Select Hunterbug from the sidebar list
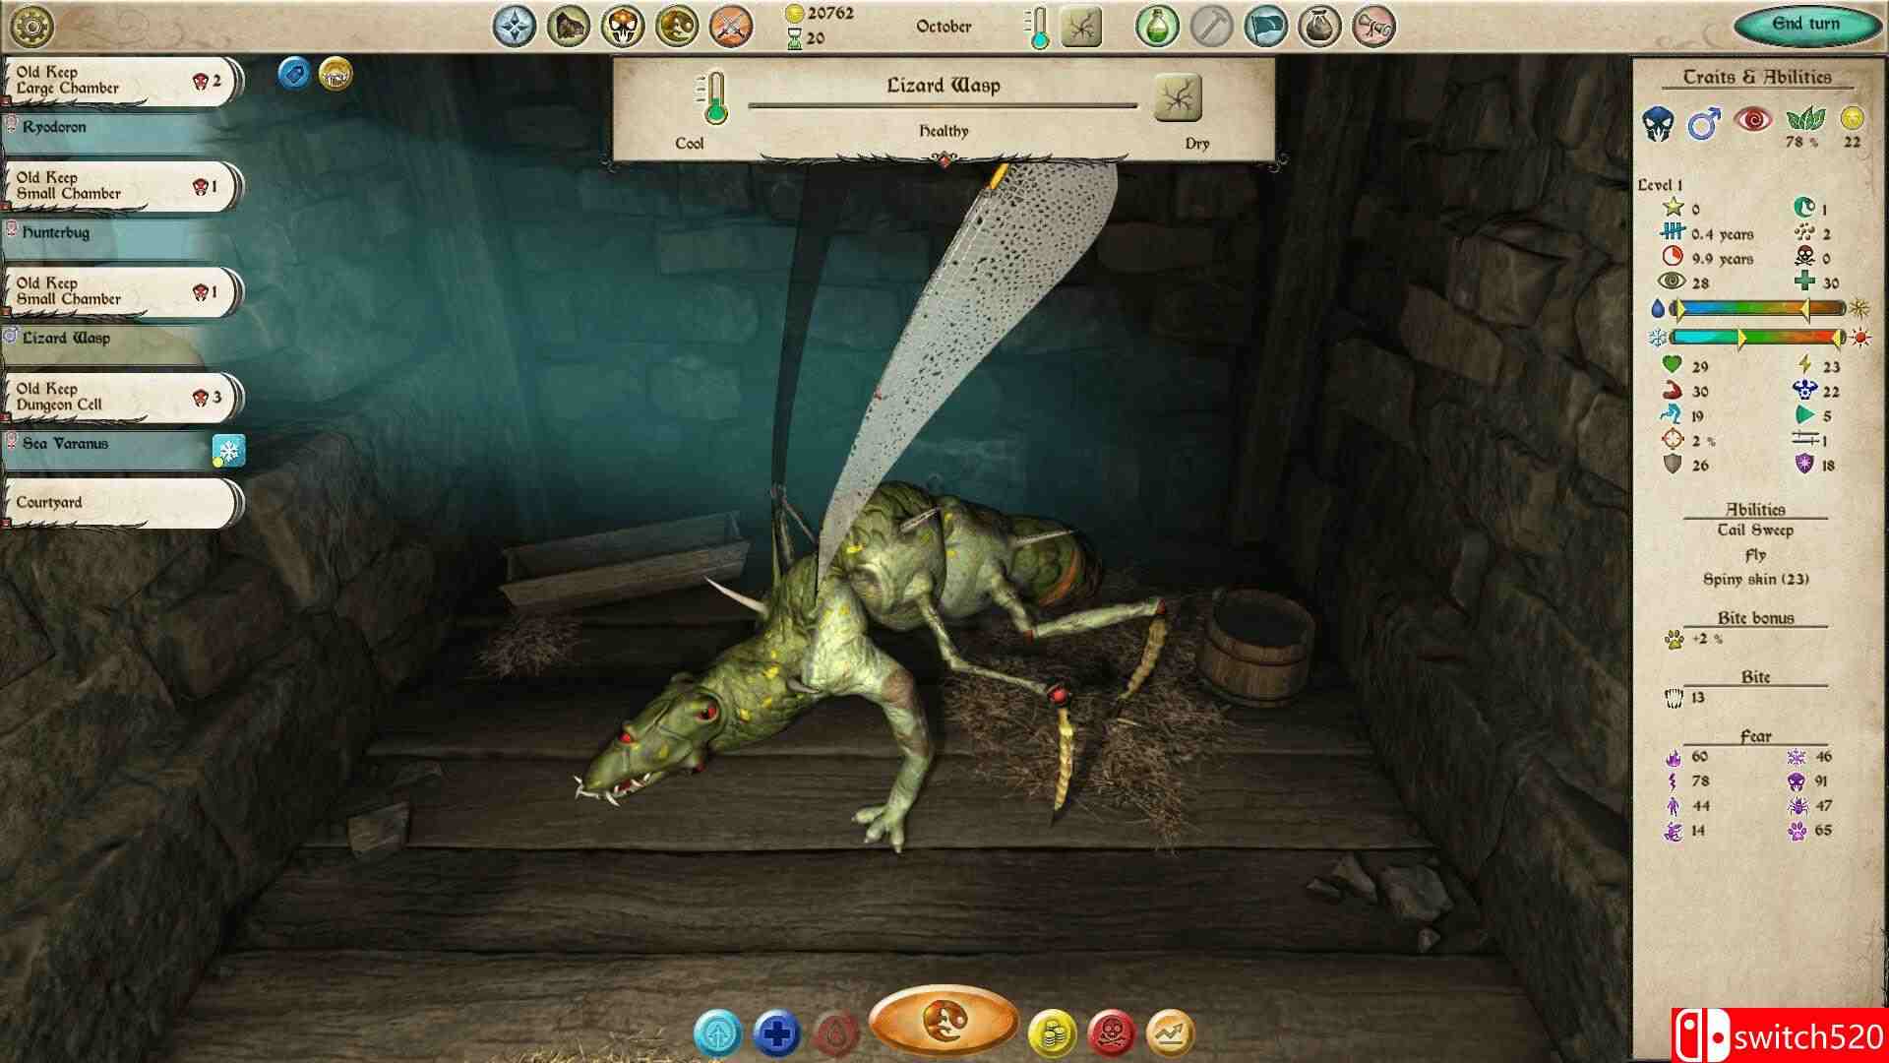Viewport: 1889px width, 1063px height. tap(98, 233)
